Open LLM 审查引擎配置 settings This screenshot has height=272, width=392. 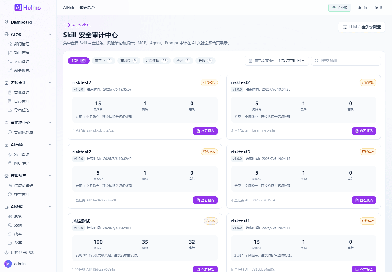(x=362, y=27)
